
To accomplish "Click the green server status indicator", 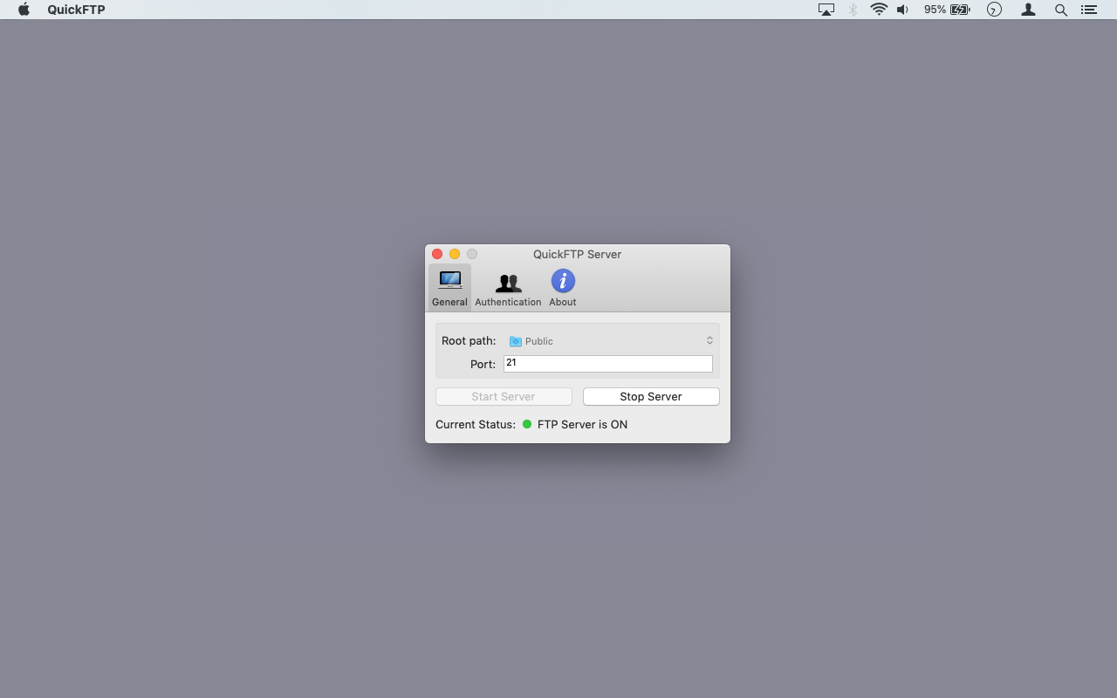I will [527, 424].
